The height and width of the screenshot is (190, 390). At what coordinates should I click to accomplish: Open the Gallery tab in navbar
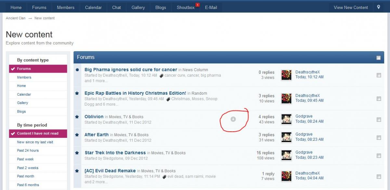click(138, 7)
